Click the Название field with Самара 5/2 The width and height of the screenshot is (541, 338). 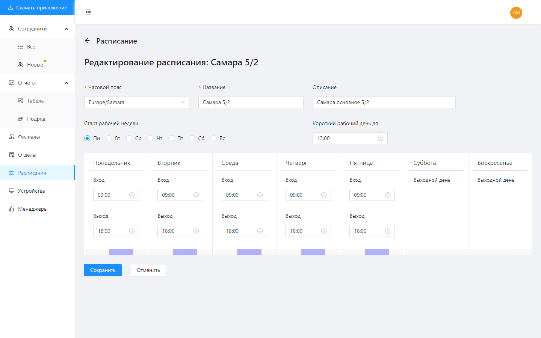[251, 102]
